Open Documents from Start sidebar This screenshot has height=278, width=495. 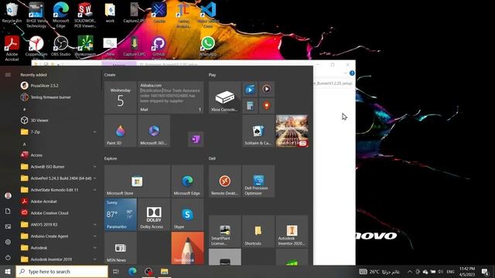pos(8,211)
